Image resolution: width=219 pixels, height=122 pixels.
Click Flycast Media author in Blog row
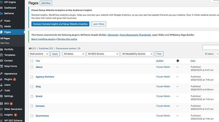(163, 86)
